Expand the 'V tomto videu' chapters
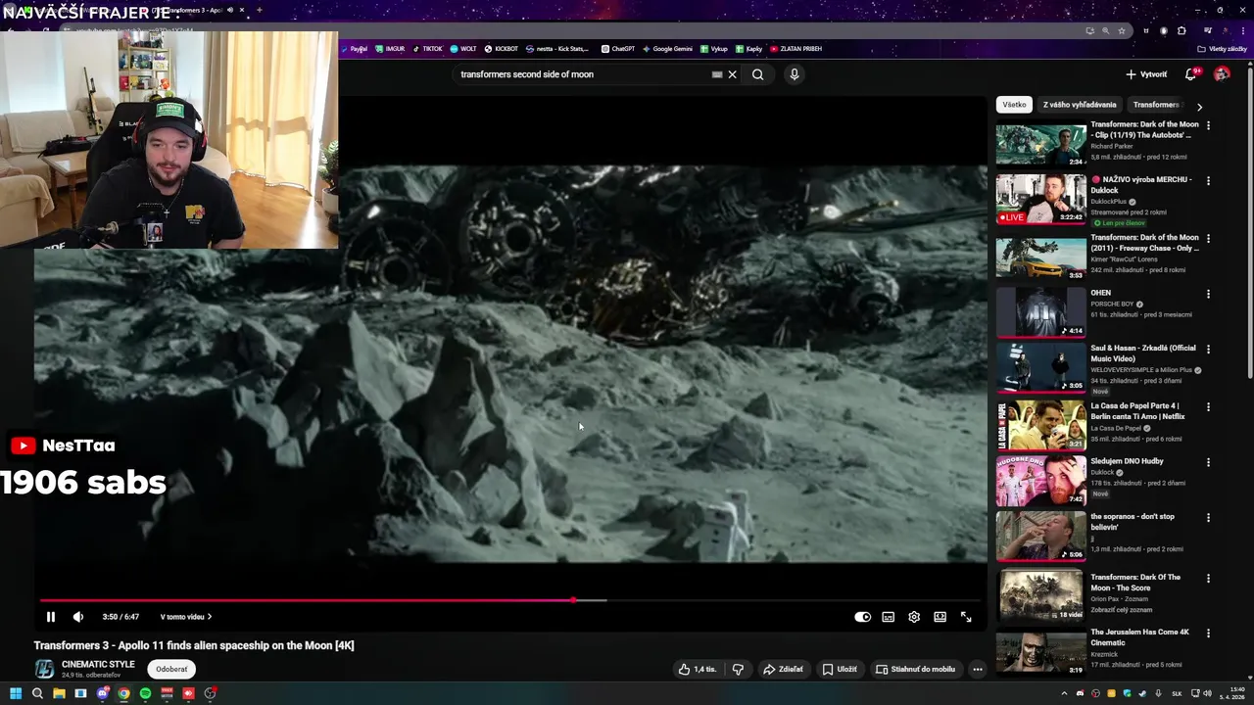Screen dimensions: 1254x705 (x=186, y=617)
